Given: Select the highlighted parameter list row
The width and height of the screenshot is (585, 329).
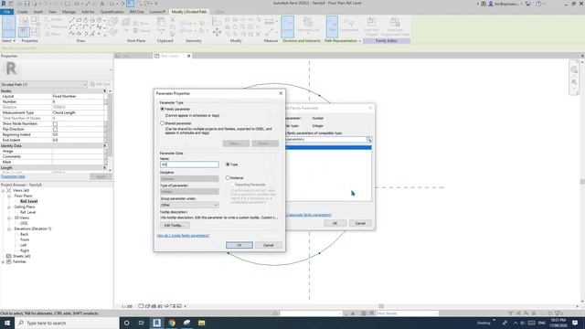Looking at the screenshot, I should click(x=328, y=148).
